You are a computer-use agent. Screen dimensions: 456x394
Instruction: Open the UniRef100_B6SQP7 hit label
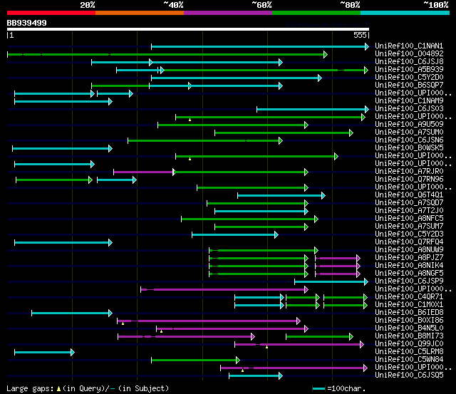(409, 85)
